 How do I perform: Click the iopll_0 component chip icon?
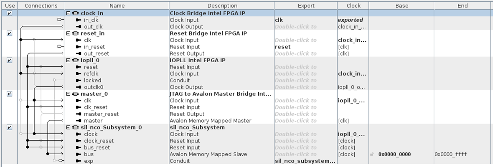[x=75, y=60]
